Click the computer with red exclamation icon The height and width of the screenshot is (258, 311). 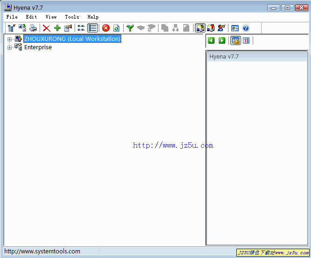click(211, 28)
